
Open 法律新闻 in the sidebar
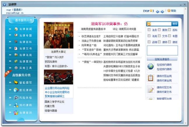point(25,29)
